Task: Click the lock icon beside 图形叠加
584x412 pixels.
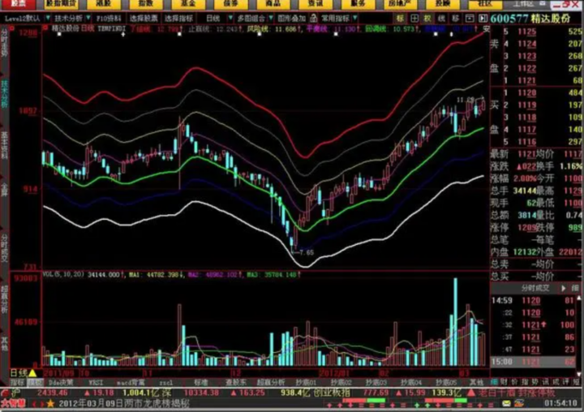Action: click(x=314, y=16)
